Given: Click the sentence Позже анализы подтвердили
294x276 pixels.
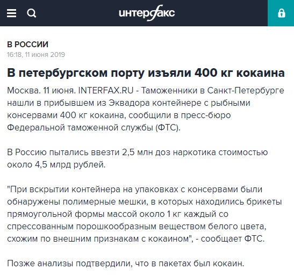Looking at the screenshot, I should tap(126, 264).
